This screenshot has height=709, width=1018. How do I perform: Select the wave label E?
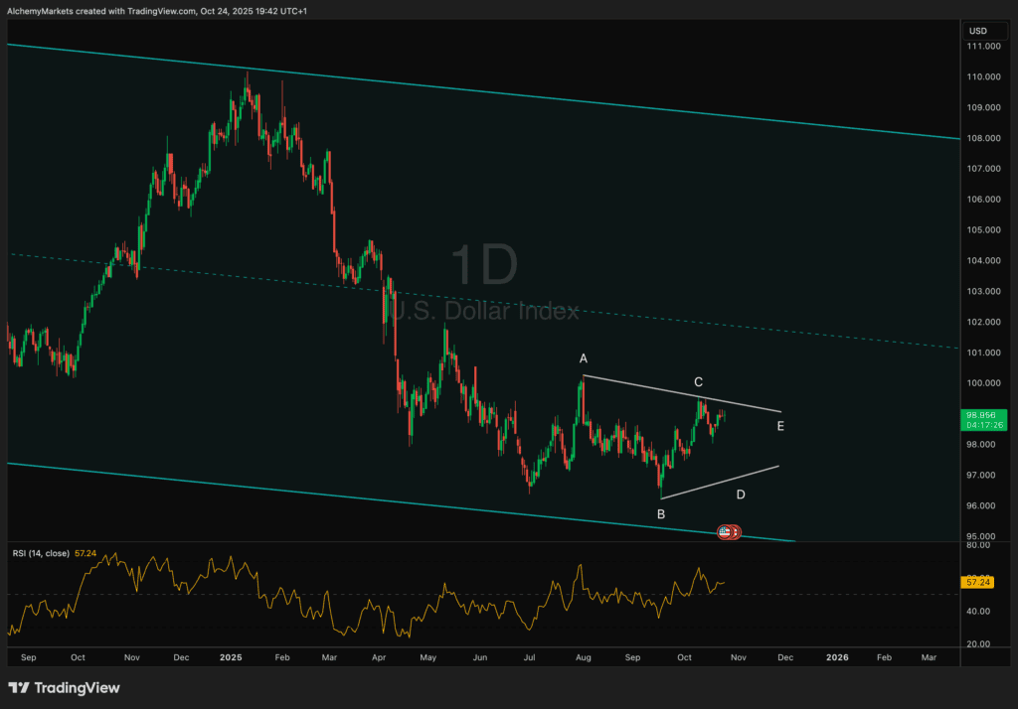point(780,426)
